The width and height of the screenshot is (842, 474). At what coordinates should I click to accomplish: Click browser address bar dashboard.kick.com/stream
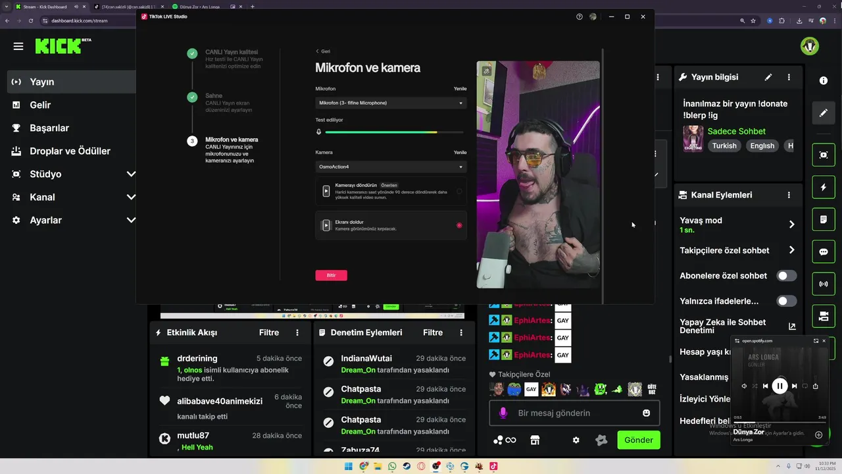click(79, 20)
